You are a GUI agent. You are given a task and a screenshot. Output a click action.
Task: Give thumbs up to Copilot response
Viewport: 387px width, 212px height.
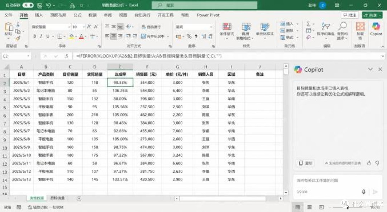pyautogui.click(x=369, y=163)
